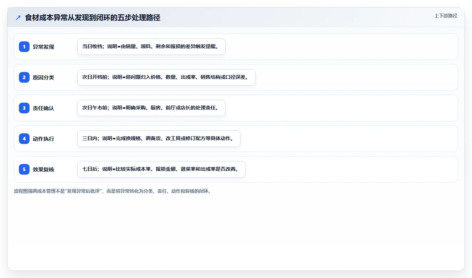Image resolution: width=472 pixels, height=278 pixels.
Task: Click step number badge 2
Action: click(24, 77)
